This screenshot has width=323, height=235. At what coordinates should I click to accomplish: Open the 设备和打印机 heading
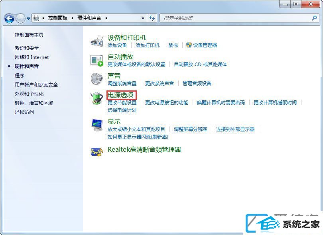[127, 38]
